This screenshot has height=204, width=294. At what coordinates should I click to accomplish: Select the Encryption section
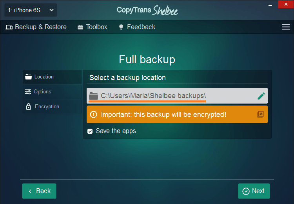(x=52, y=106)
